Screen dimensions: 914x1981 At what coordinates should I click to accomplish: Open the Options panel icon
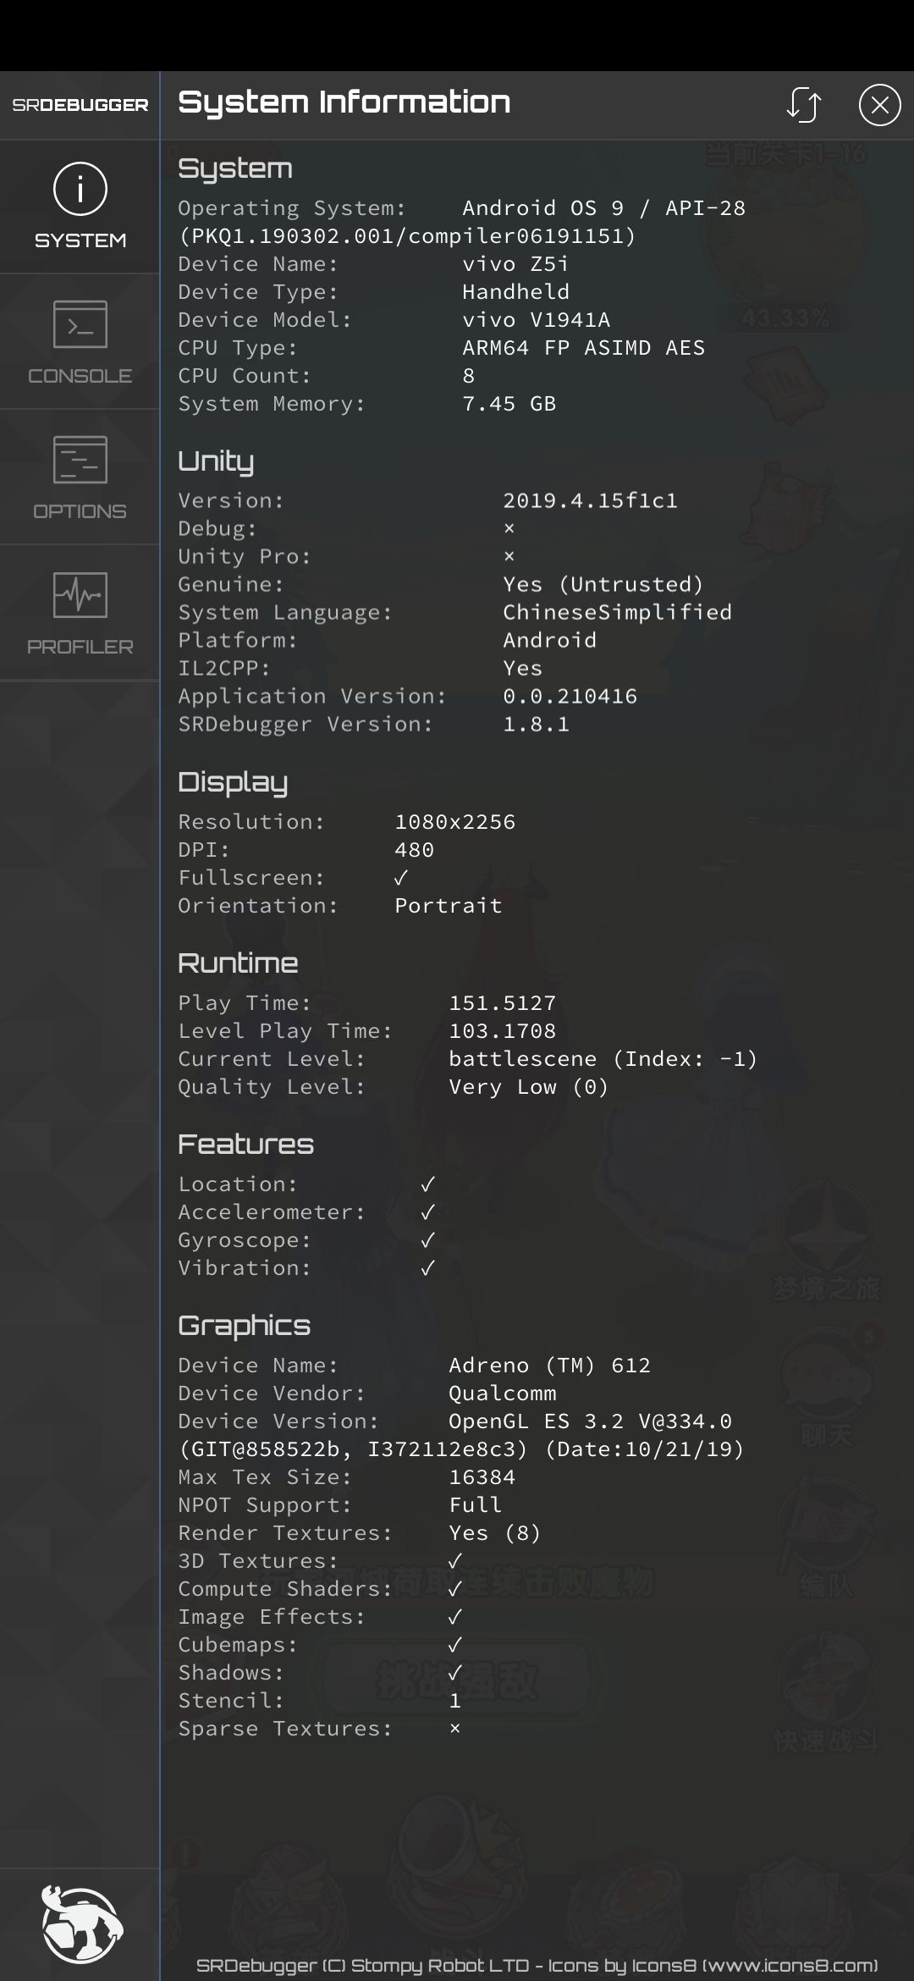(80, 460)
